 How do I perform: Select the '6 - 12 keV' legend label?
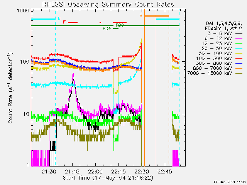(218, 39)
